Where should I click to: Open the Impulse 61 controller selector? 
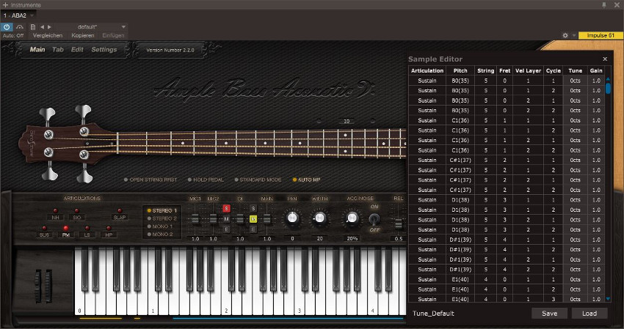pos(601,35)
